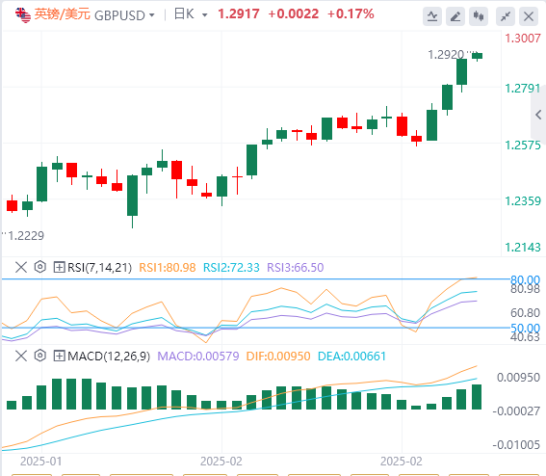Viewport: 546px width, 476px height.
Task: Remove the RSI indicator panel
Action: coord(21,267)
